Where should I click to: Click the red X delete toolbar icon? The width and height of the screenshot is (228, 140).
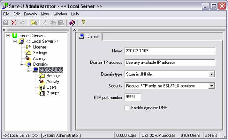[14, 23]
